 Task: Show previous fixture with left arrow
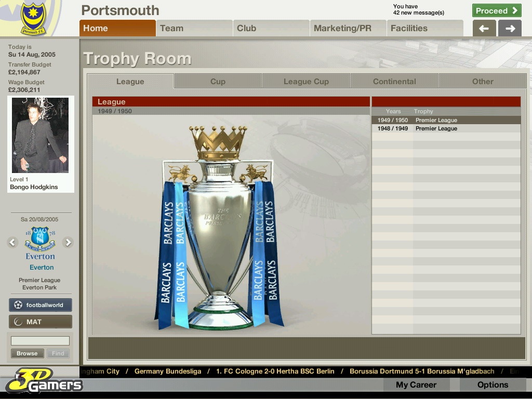coord(13,242)
